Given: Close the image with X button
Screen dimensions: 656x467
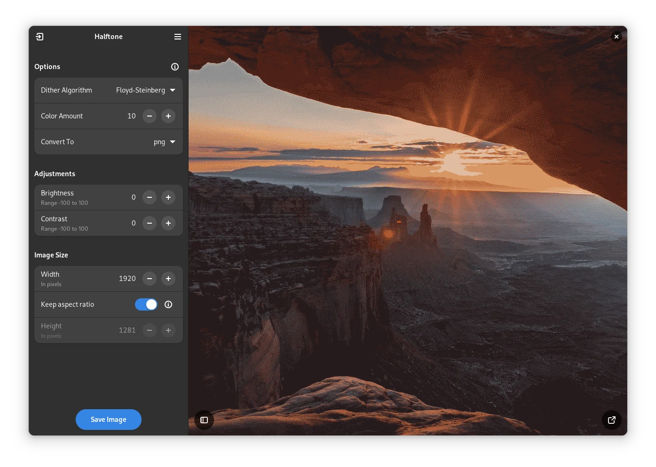Looking at the screenshot, I should tap(616, 37).
